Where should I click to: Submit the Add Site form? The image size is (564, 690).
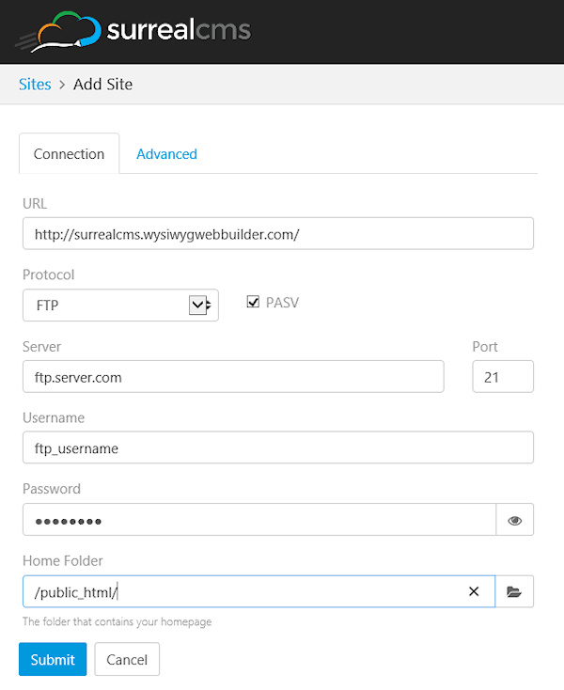tap(53, 659)
